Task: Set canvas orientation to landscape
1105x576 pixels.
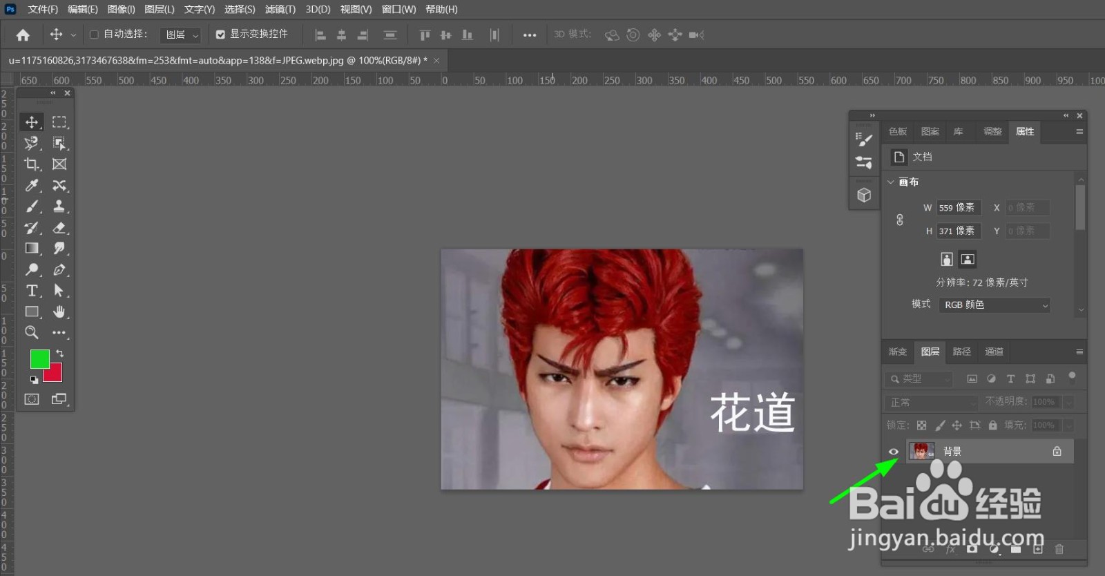Action: point(968,259)
